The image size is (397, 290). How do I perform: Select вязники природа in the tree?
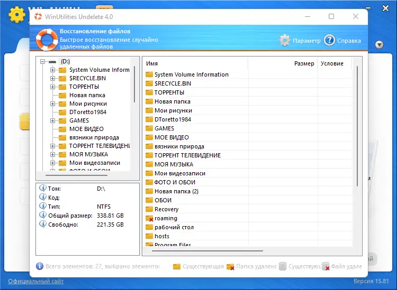[94, 137]
